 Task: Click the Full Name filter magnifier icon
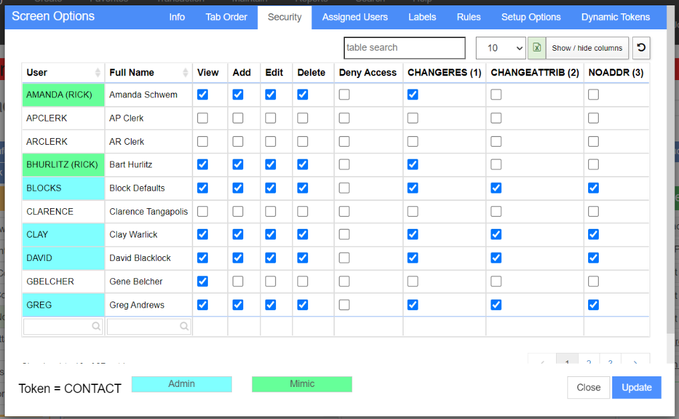click(184, 326)
